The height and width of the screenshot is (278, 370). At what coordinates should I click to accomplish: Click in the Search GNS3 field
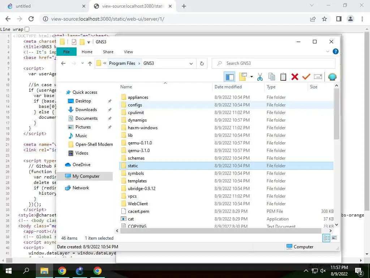[x=274, y=63]
